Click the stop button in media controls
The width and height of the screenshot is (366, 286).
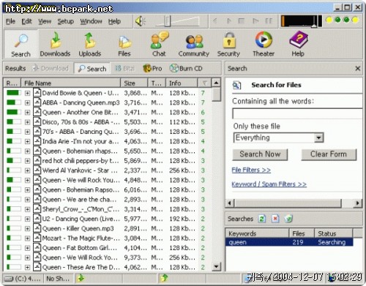click(x=242, y=21)
